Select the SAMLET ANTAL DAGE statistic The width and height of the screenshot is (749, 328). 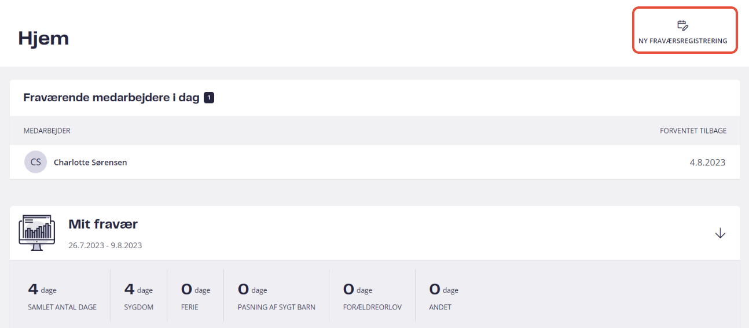(x=62, y=296)
